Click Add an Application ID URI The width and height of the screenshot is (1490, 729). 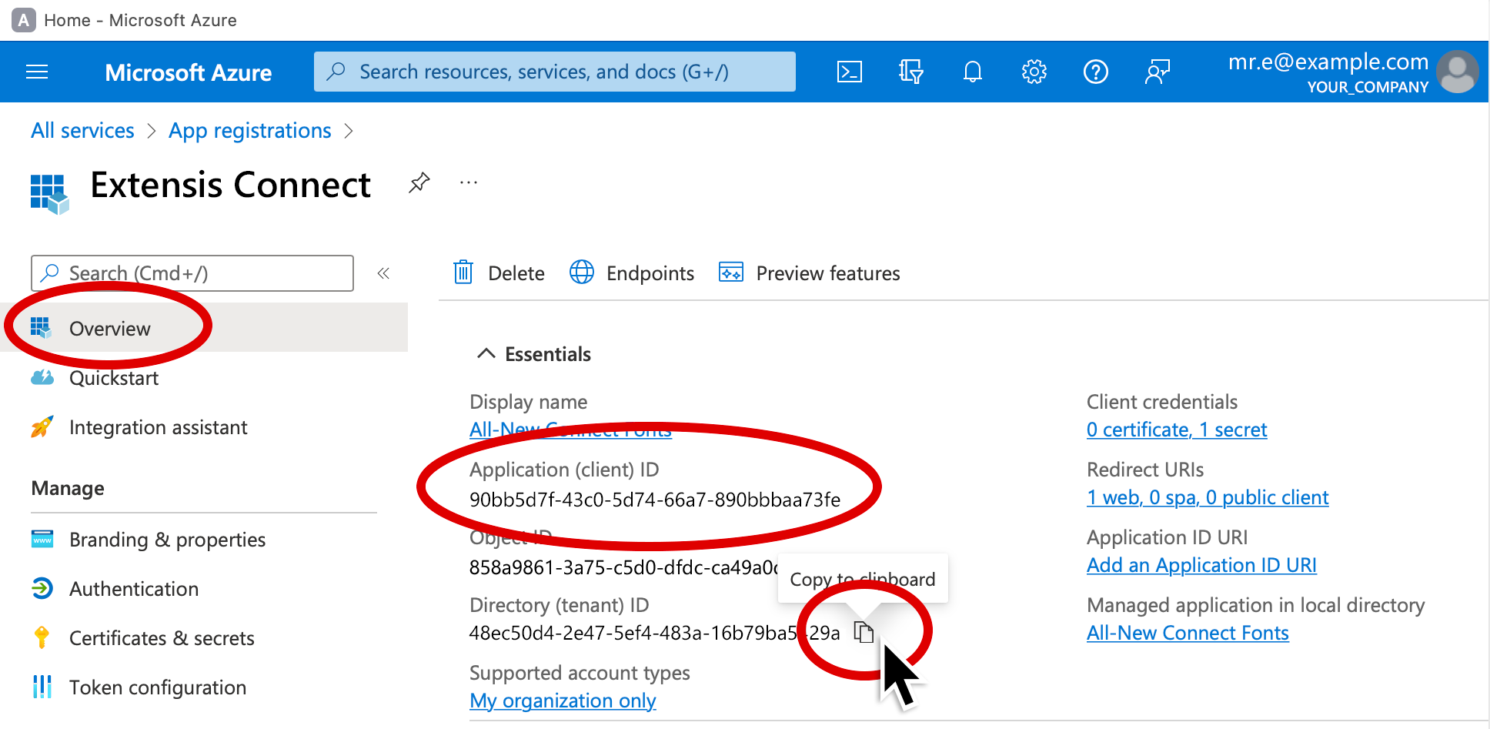tap(1201, 565)
